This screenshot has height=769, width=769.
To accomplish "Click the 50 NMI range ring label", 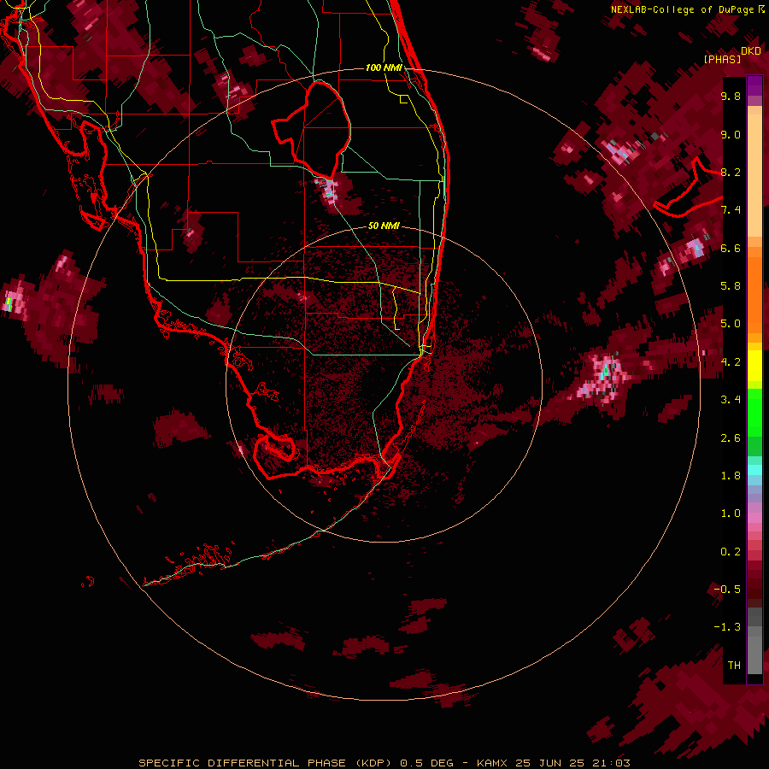I will 384,226.
